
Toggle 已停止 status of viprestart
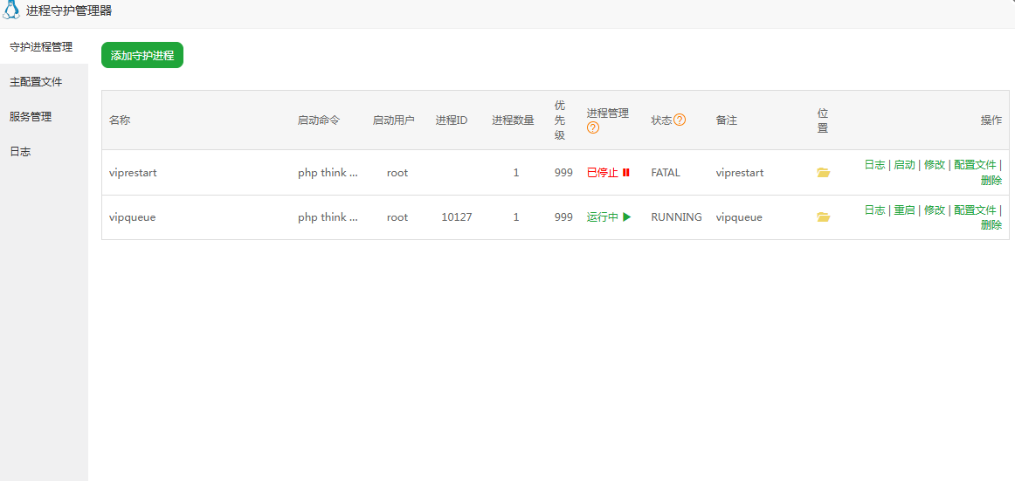pyautogui.click(x=602, y=173)
